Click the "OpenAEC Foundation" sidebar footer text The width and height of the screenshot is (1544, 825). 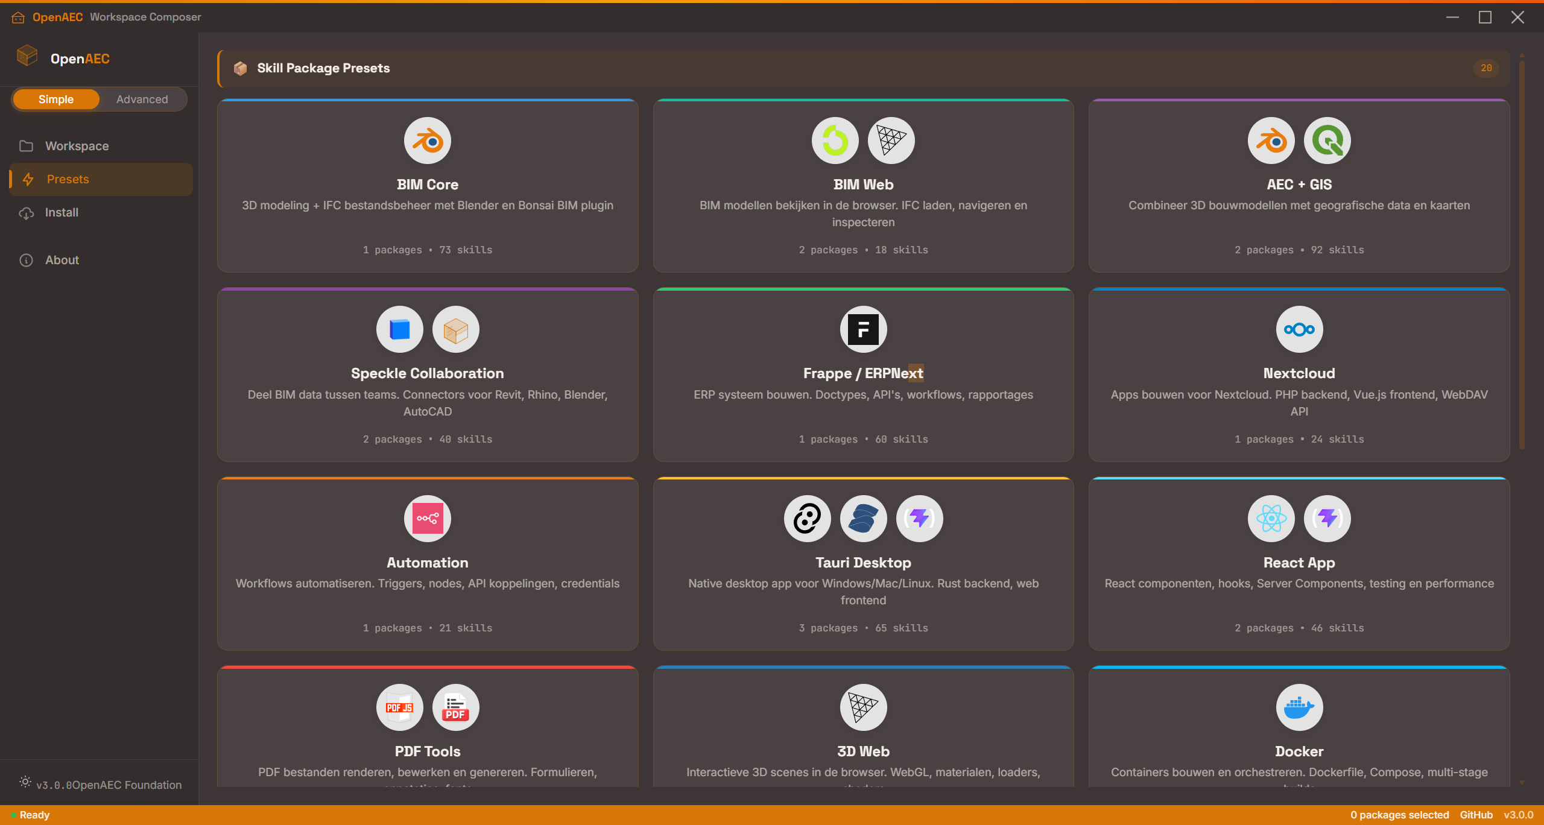[x=127, y=785]
